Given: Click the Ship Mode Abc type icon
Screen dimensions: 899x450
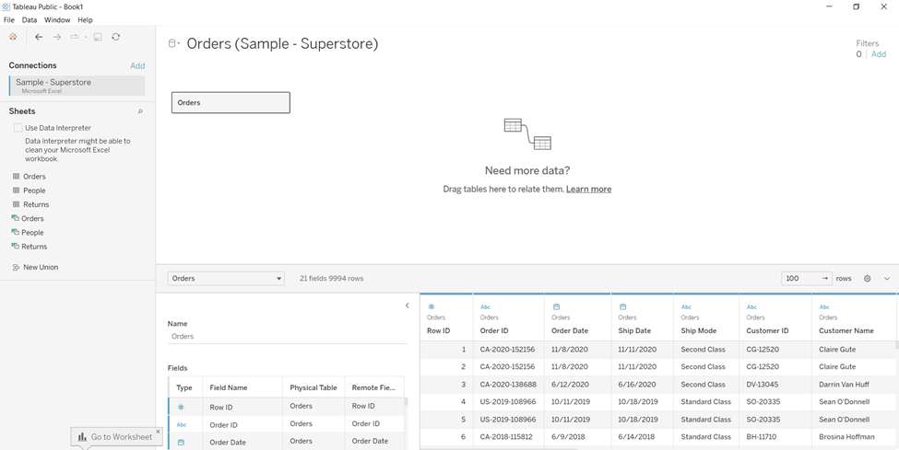Looking at the screenshot, I should click(686, 307).
